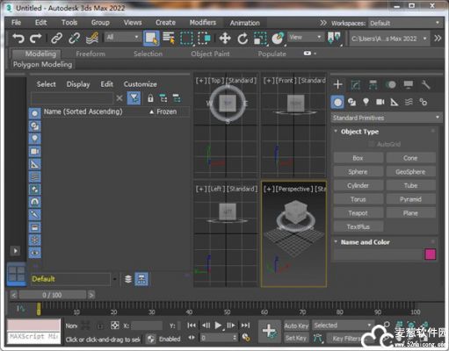The image size is (449, 351).
Task: Open the Selected key filter dropdown
Action: pos(342,326)
